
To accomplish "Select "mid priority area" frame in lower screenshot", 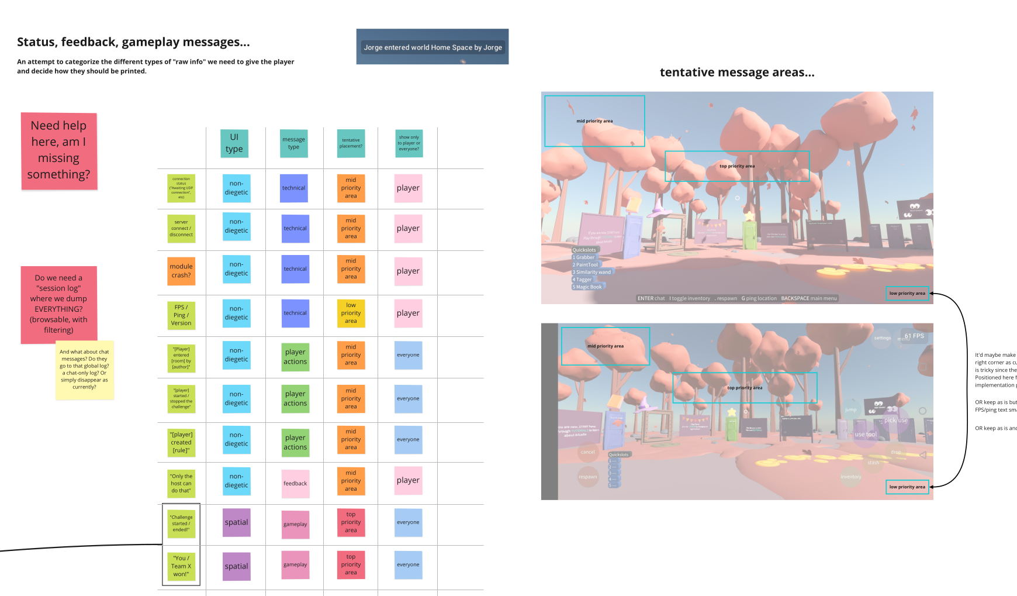I will pos(606,346).
